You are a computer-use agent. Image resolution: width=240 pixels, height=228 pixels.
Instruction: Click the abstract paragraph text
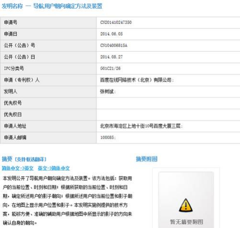[67, 201]
